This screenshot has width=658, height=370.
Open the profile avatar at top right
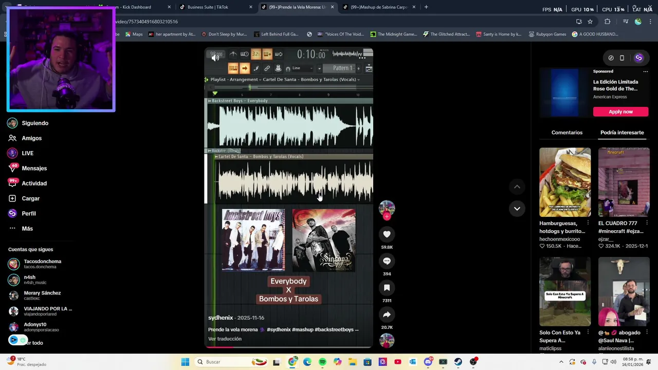[638, 58]
